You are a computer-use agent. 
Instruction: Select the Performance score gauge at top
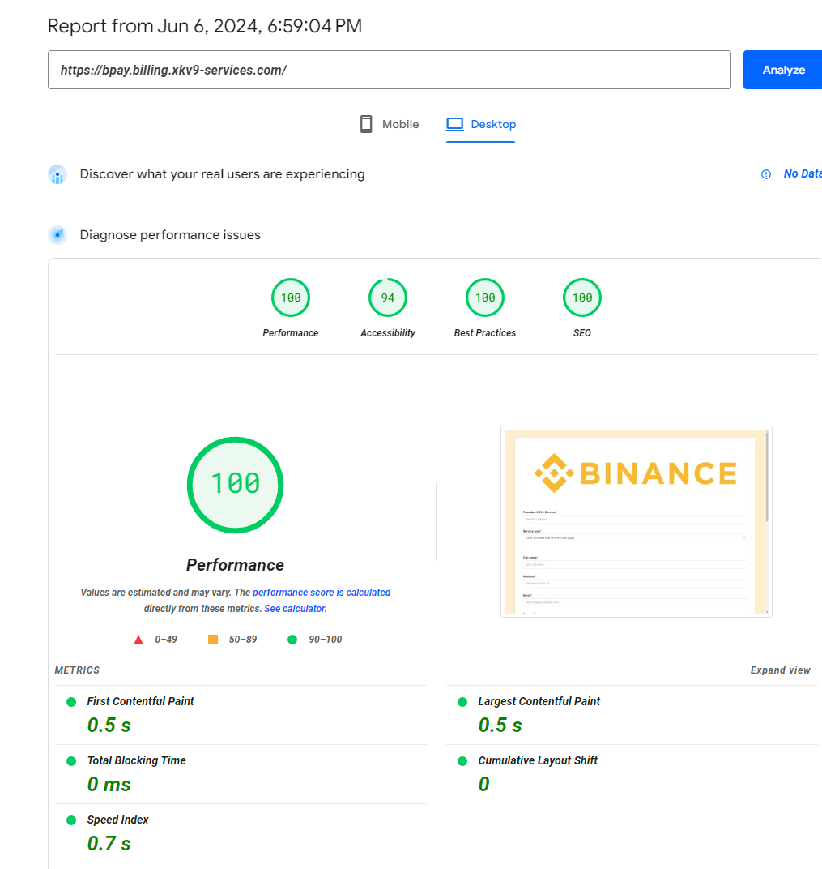point(291,298)
